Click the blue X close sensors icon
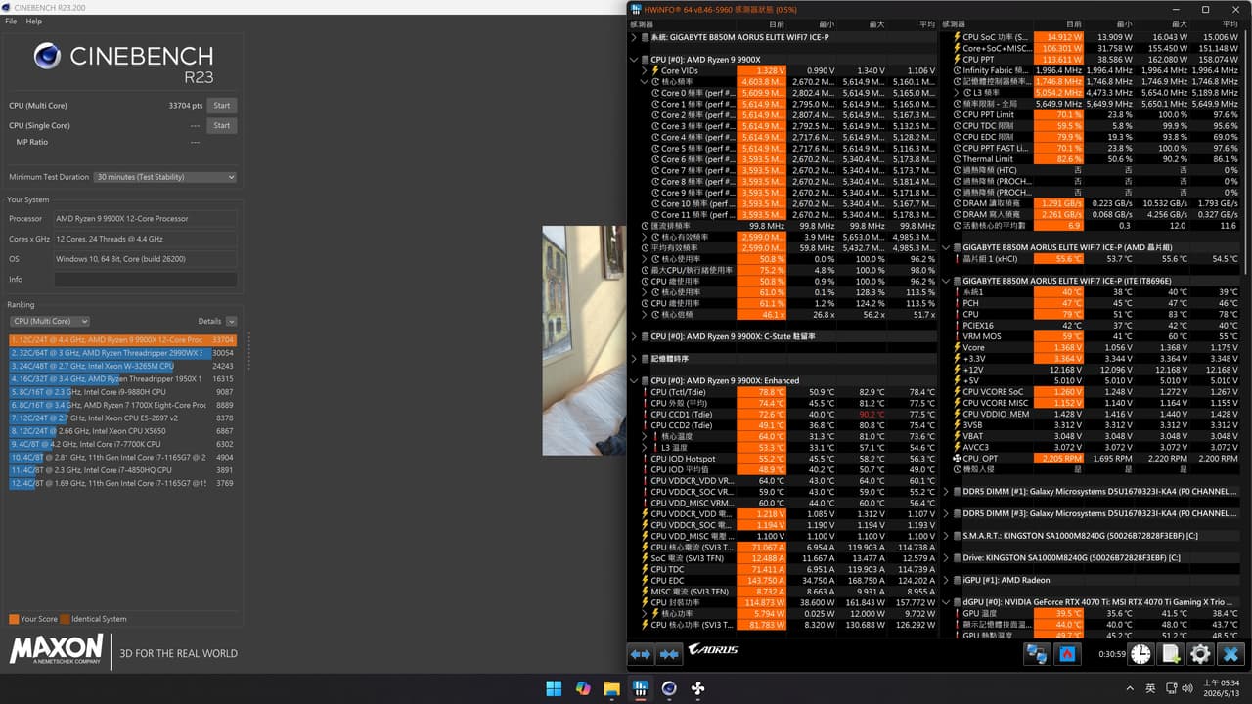Screen dimensions: 1252x704 (x=1230, y=653)
